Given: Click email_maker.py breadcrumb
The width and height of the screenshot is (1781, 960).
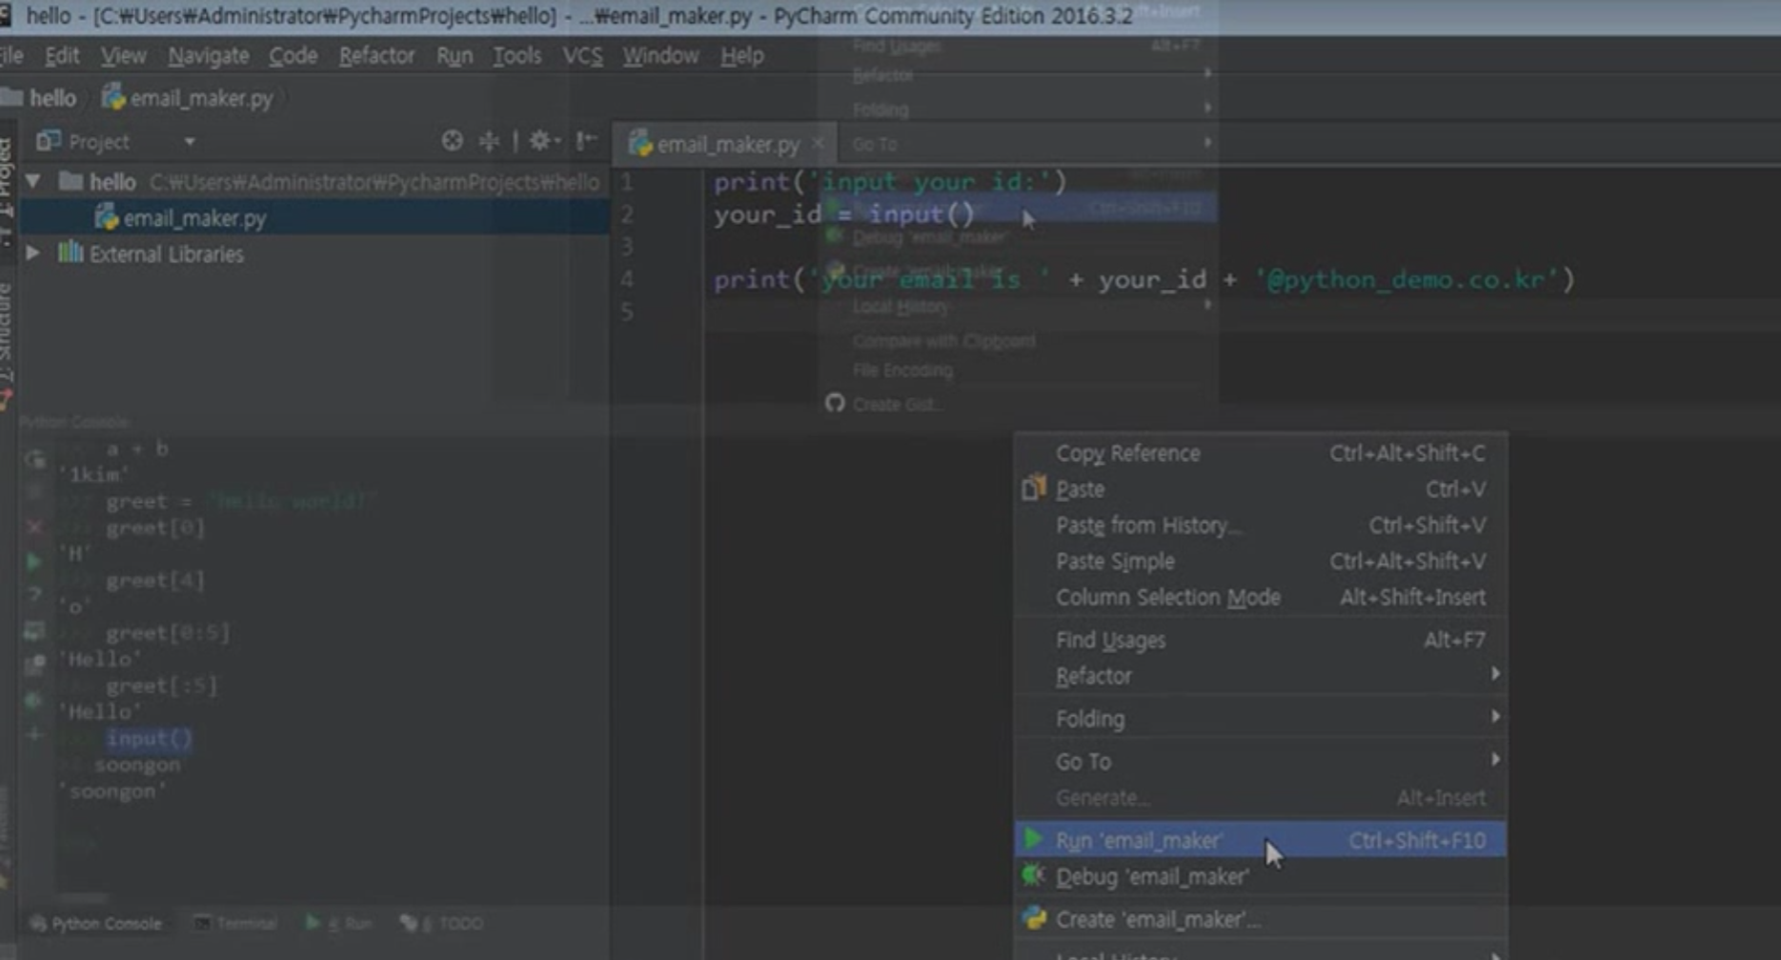Looking at the screenshot, I should point(188,98).
